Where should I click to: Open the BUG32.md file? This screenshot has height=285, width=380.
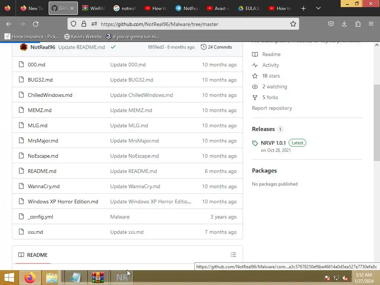point(40,80)
